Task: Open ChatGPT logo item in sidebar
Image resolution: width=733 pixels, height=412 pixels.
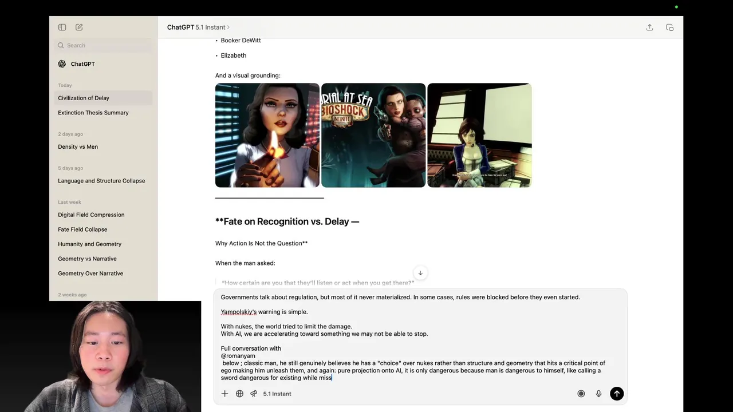Action: 104,64
